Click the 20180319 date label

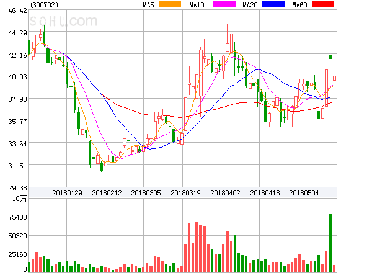185,193
